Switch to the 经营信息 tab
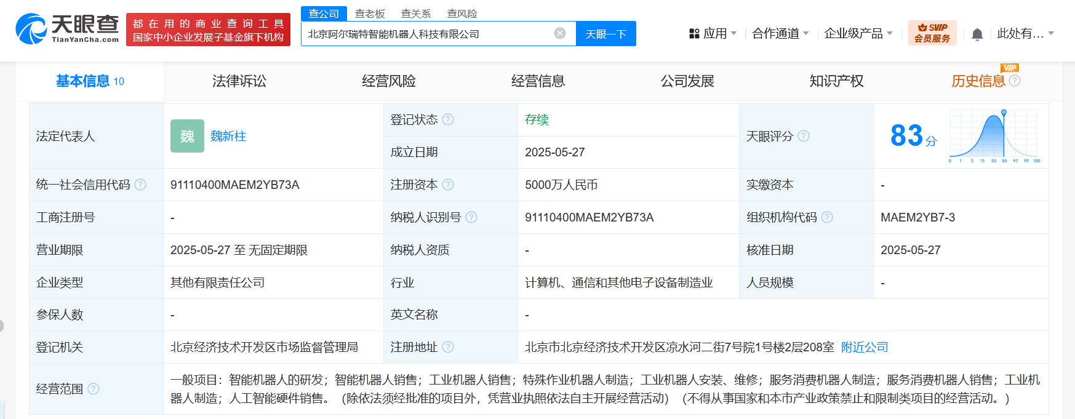 [538, 81]
